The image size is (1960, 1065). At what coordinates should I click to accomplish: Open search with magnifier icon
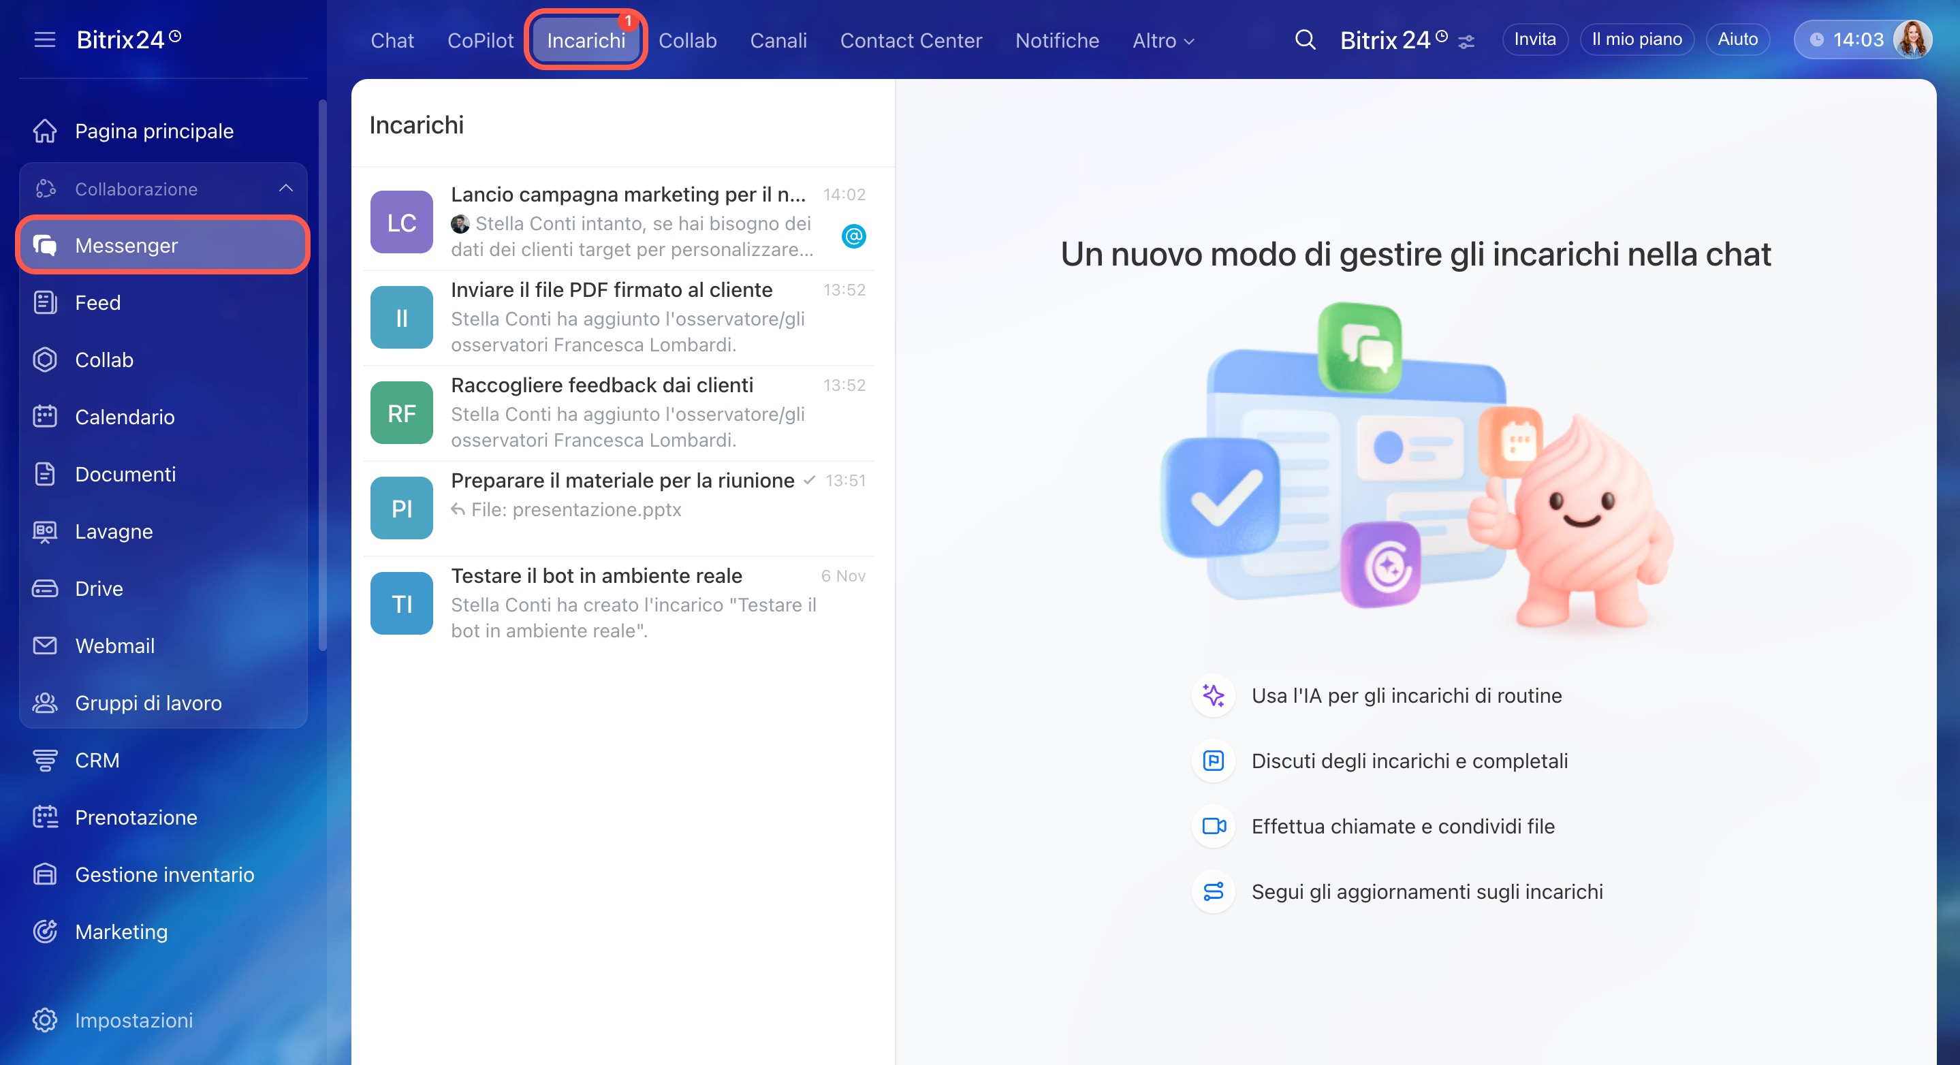pos(1305,39)
